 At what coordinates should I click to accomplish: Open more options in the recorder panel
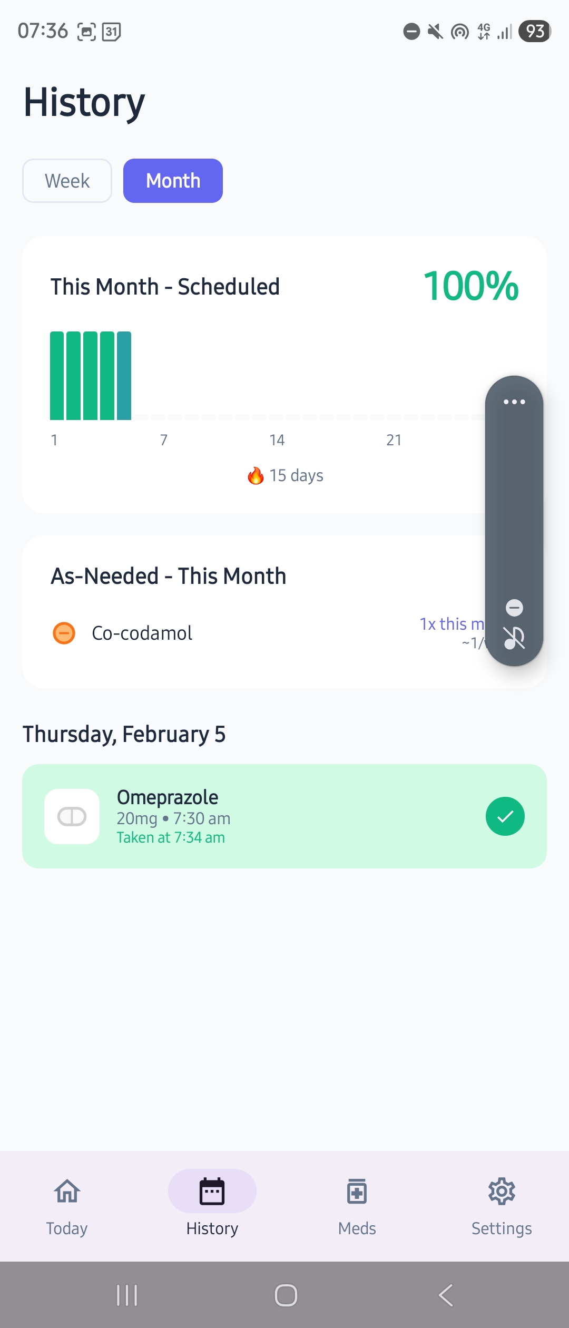(514, 402)
